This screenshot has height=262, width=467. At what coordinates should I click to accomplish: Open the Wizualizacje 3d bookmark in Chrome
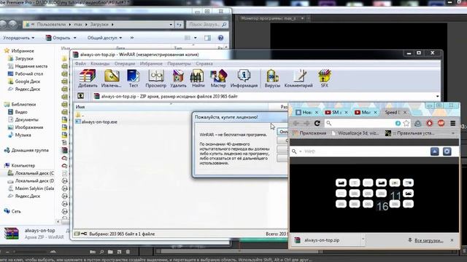(355, 133)
